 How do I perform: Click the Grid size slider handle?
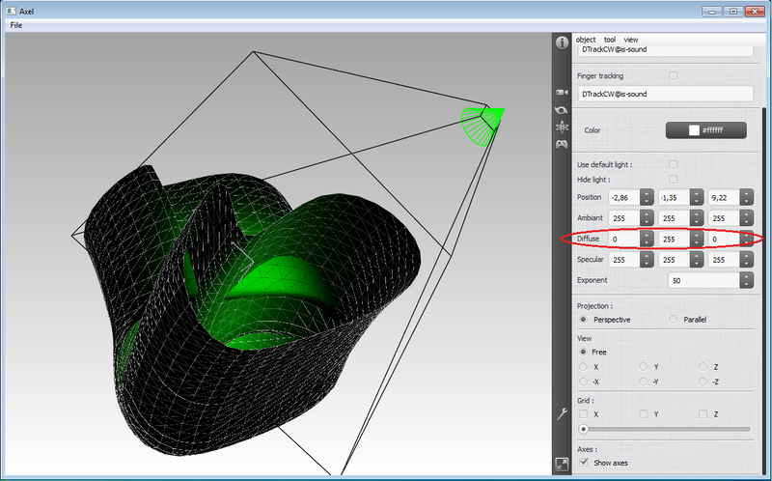click(583, 428)
